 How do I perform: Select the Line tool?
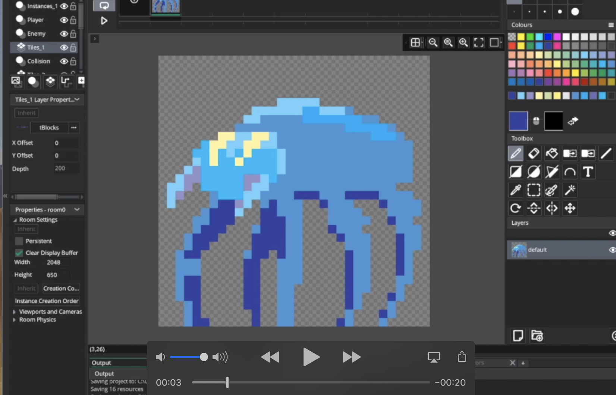click(x=606, y=153)
